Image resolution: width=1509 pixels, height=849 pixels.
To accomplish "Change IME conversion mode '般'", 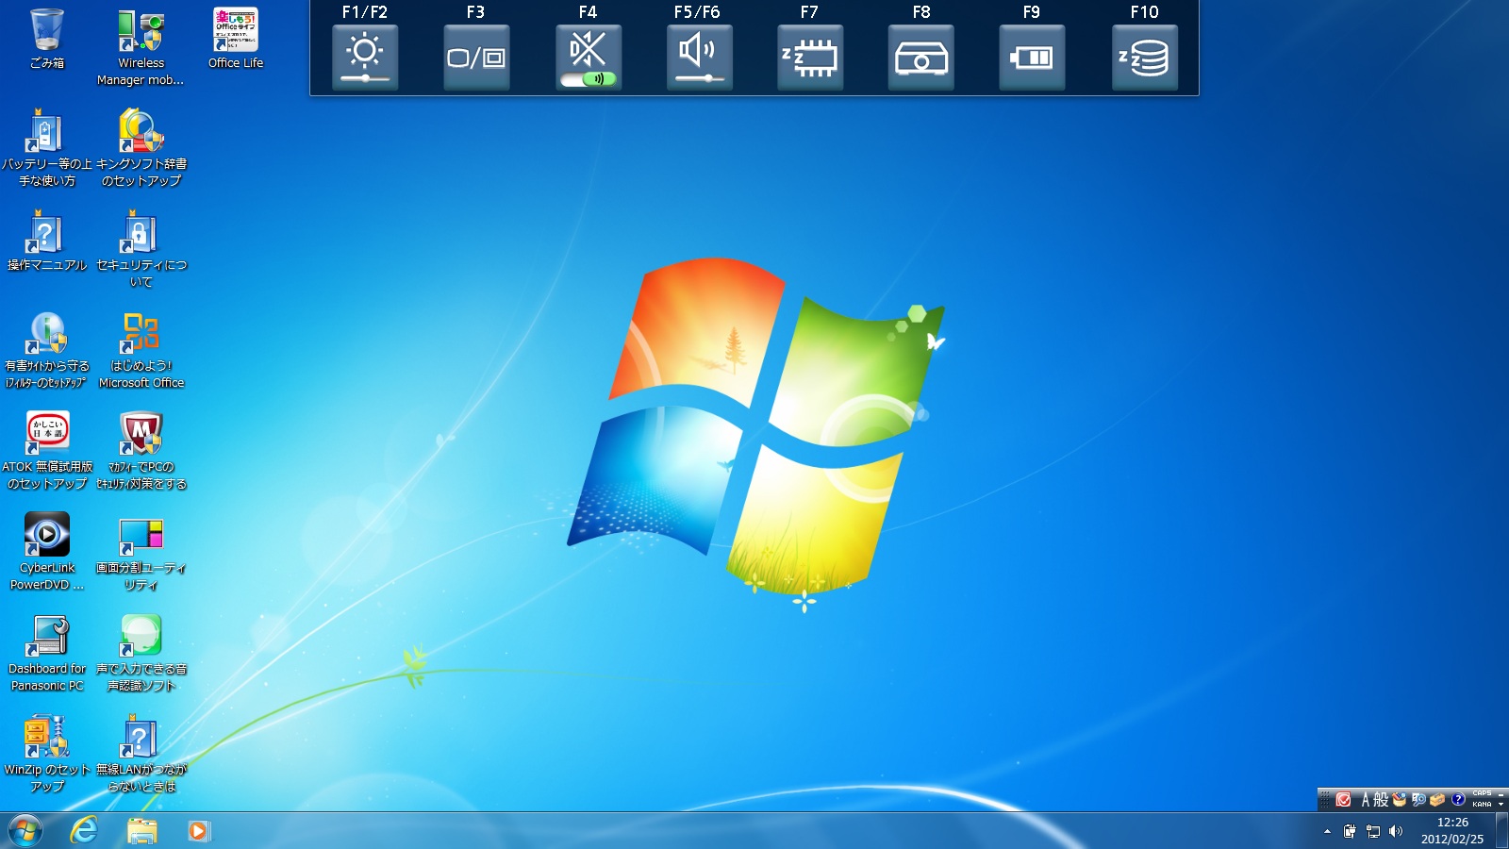I will 1381,799.
